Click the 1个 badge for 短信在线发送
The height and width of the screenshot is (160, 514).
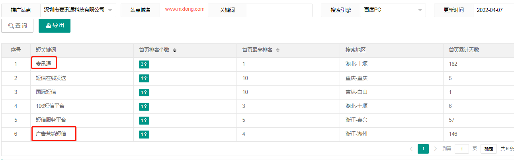[x=144, y=78]
